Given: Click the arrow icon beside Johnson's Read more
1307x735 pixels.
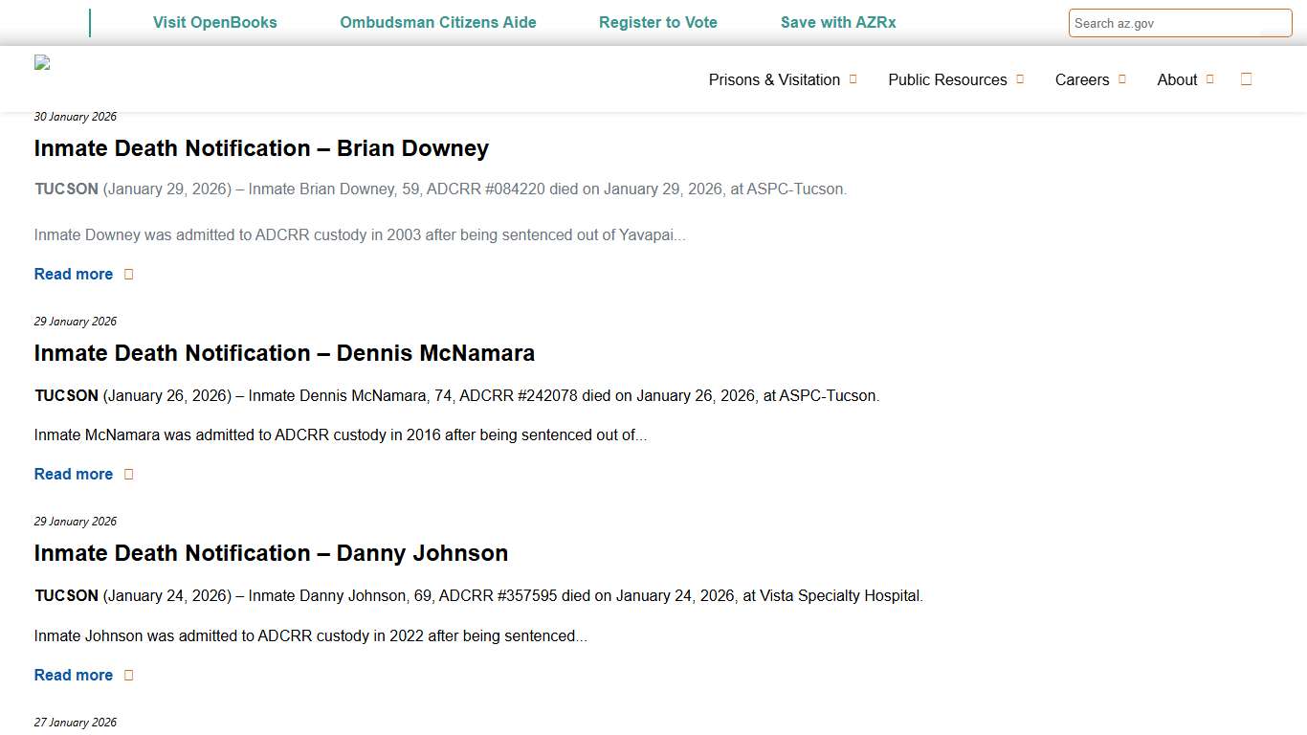Looking at the screenshot, I should (x=130, y=675).
